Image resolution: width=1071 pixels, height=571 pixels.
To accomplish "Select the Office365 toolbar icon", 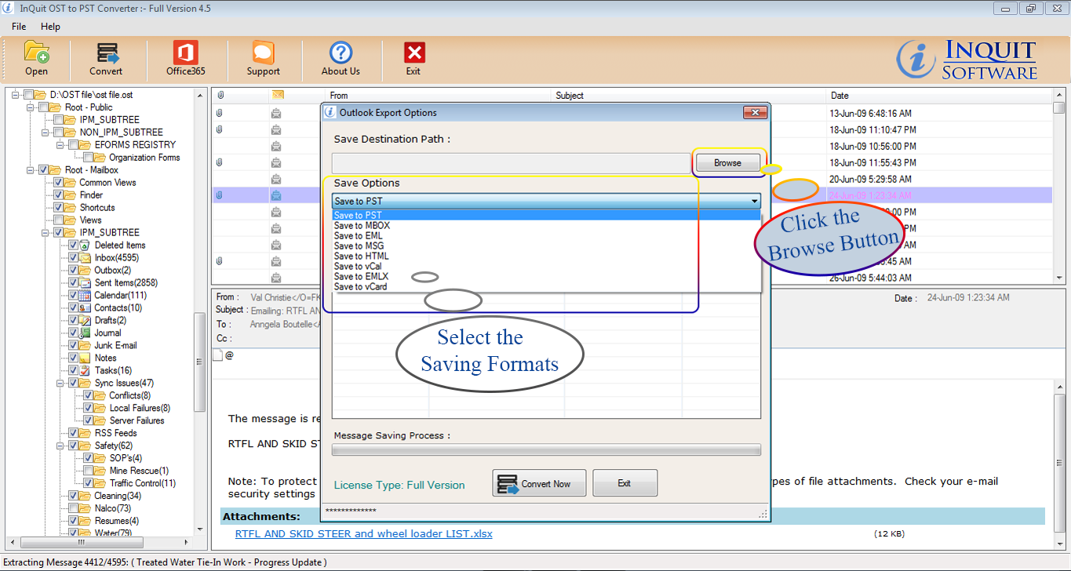I will pos(184,59).
